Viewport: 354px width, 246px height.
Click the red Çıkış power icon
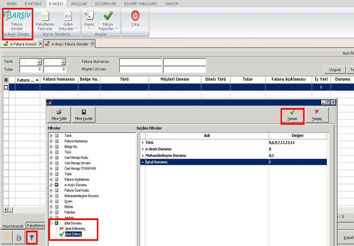tap(135, 16)
